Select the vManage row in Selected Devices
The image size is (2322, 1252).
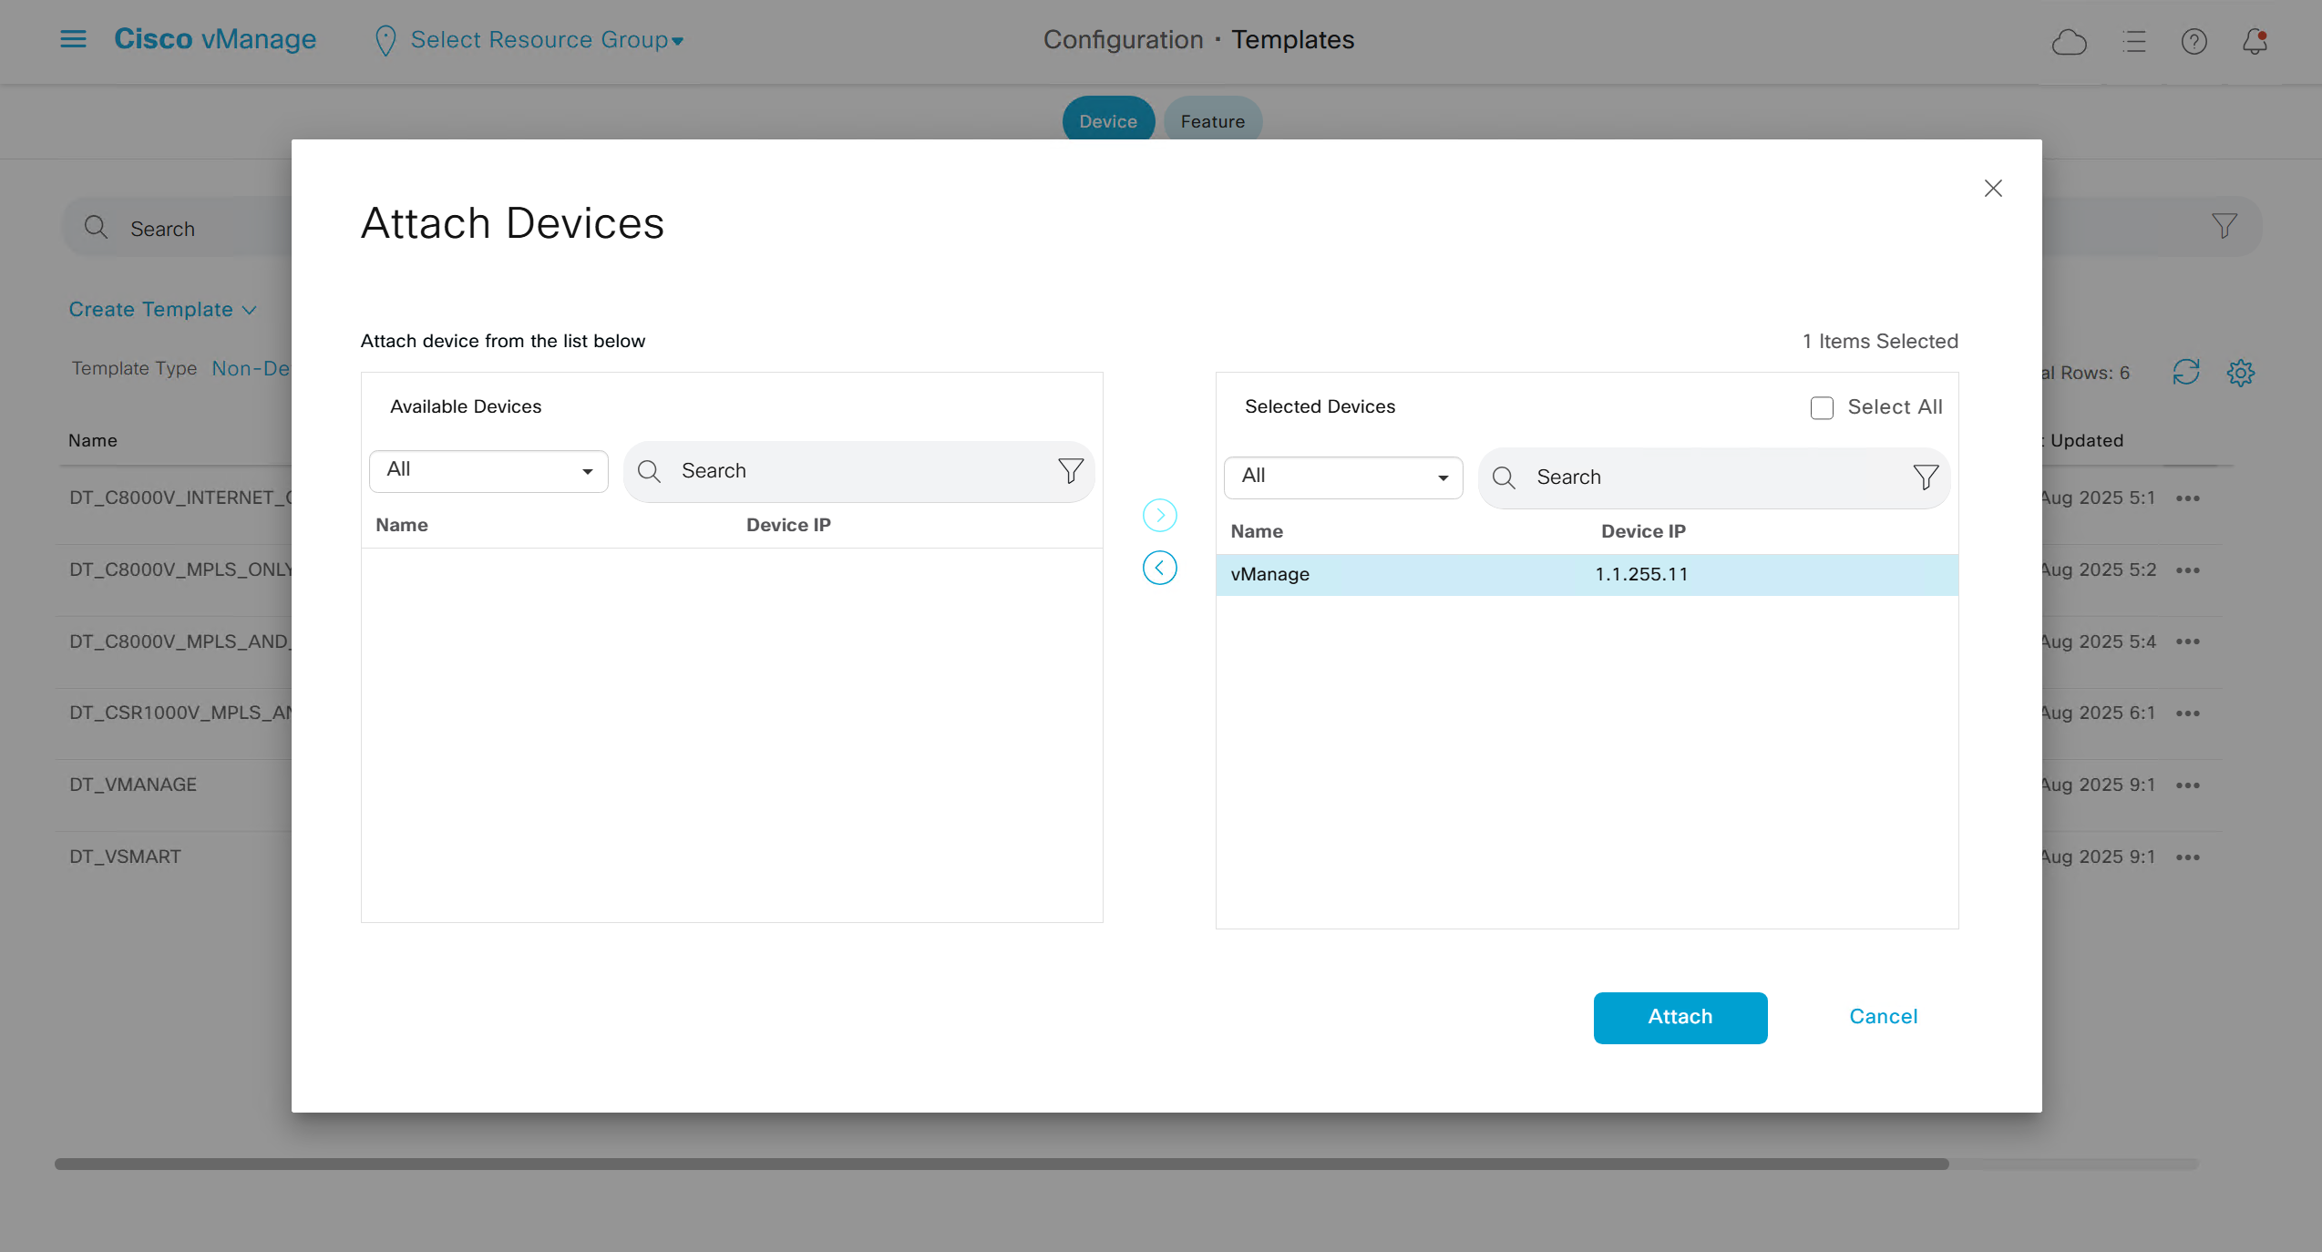[x=1586, y=575]
